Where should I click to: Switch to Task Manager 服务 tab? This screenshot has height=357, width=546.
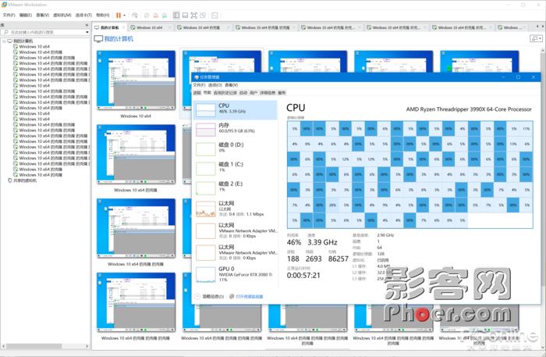(282, 93)
